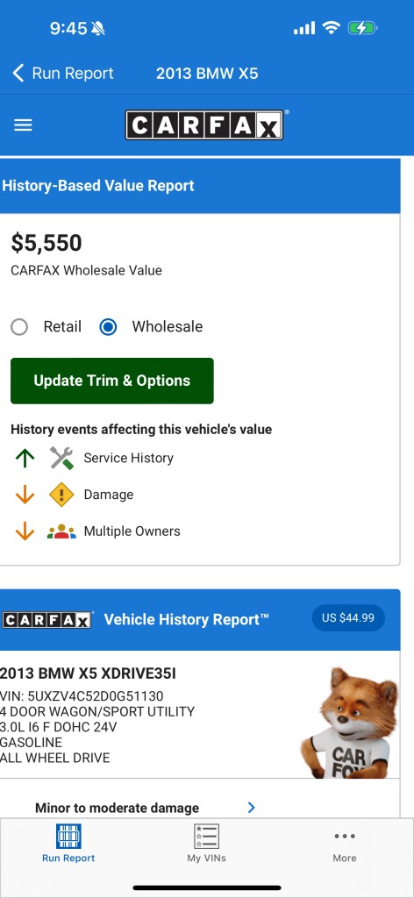Tap the Run Report barcode icon
The width and height of the screenshot is (414, 898).
[x=68, y=837]
